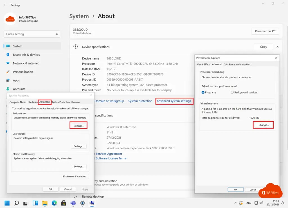The image size is (288, 208).
Task: Open Computer Name tab in System Properties
Action: point(18,102)
